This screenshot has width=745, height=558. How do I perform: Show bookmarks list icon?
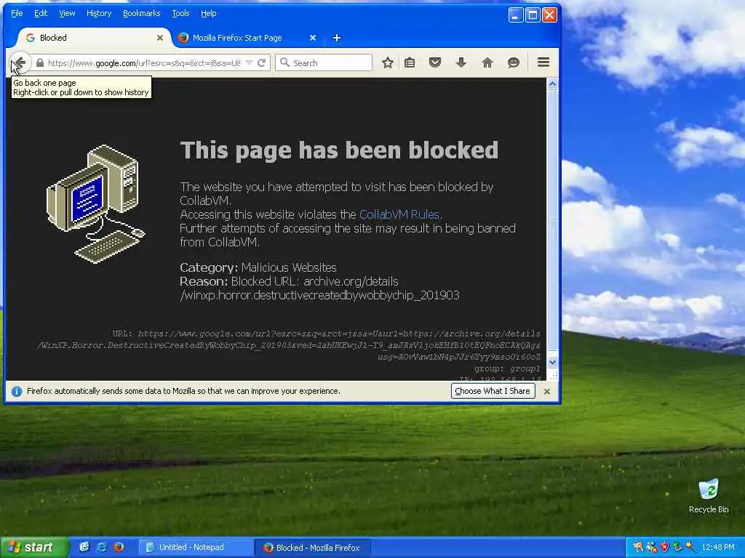(x=410, y=62)
